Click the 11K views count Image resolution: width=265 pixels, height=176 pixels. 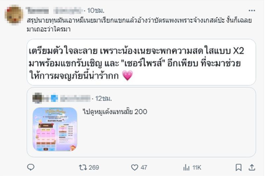click(197, 167)
